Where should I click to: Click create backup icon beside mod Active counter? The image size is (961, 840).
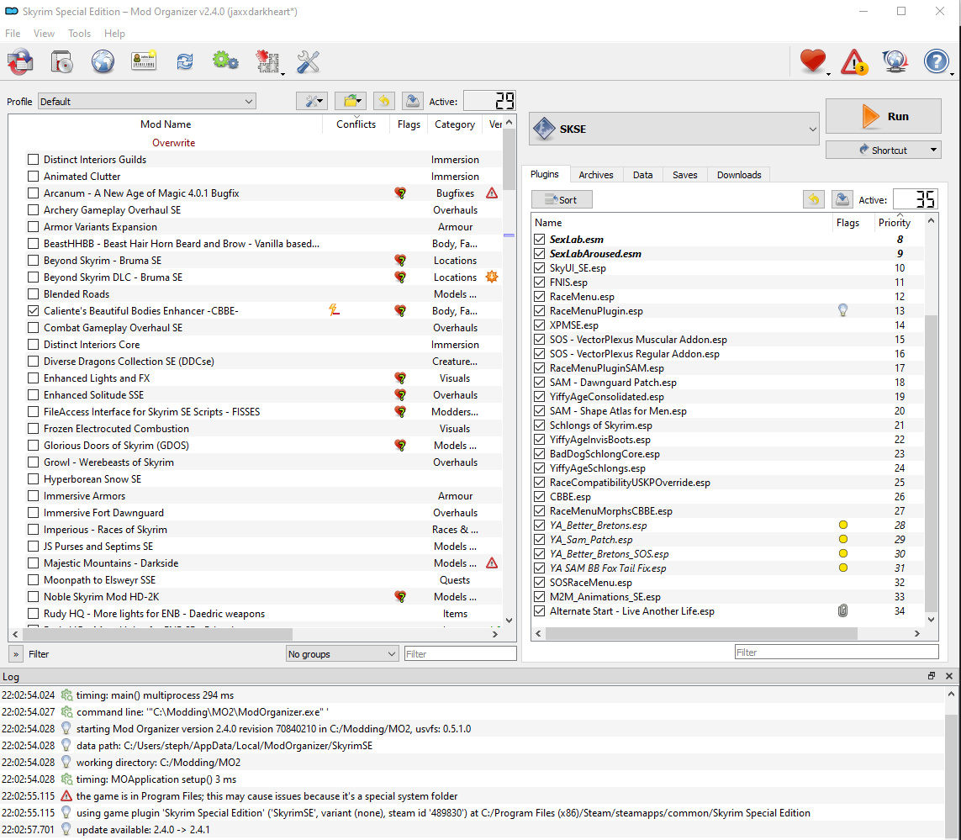coord(413,101)
